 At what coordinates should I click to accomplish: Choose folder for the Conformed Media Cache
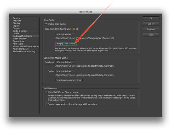(x=65, y=71)
